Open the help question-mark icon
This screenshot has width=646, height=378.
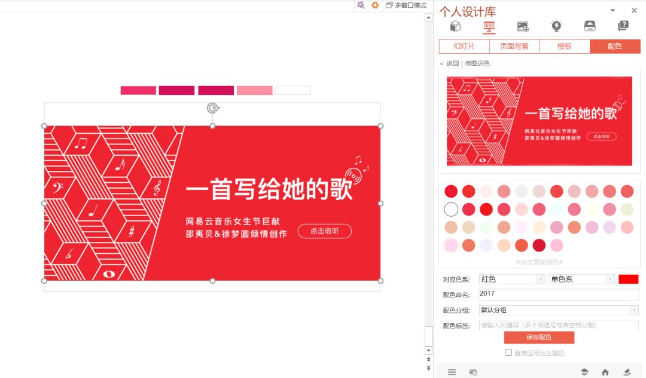[x=623, y=26]
